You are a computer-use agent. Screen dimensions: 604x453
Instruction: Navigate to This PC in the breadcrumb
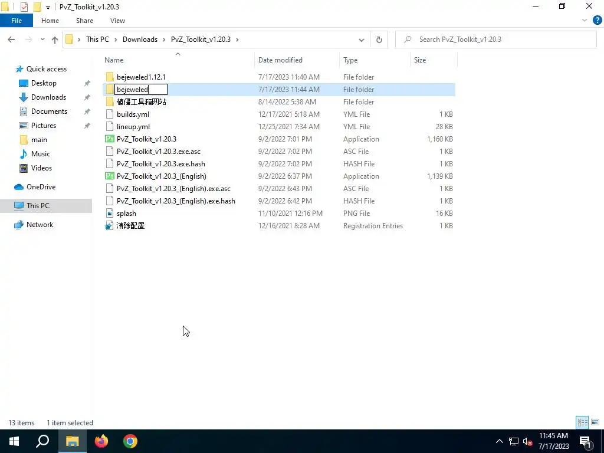pos(97,40)
